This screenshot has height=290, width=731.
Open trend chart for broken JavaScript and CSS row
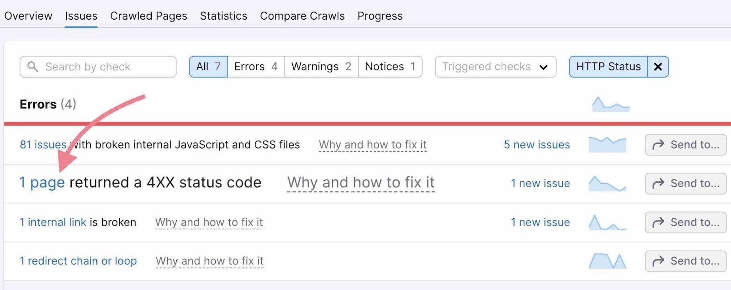point(607,144)
